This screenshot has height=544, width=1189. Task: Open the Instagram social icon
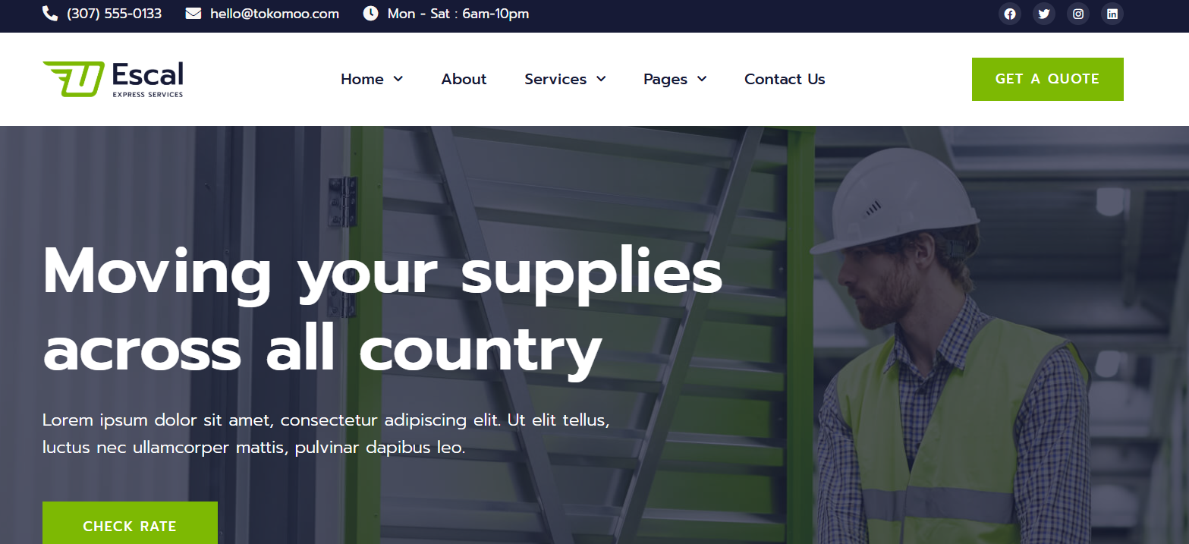[1077, 14]
